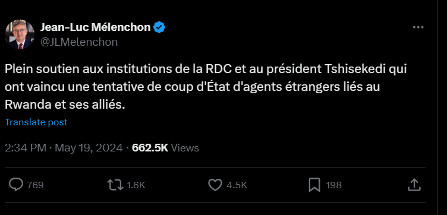Image resolution: width=447 pixels, height=215 pixels.
Task: Click the 4.5K likes count
Action: coord(237,185)
